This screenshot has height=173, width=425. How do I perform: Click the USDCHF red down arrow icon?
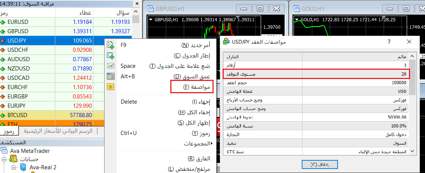coord(3,50)
